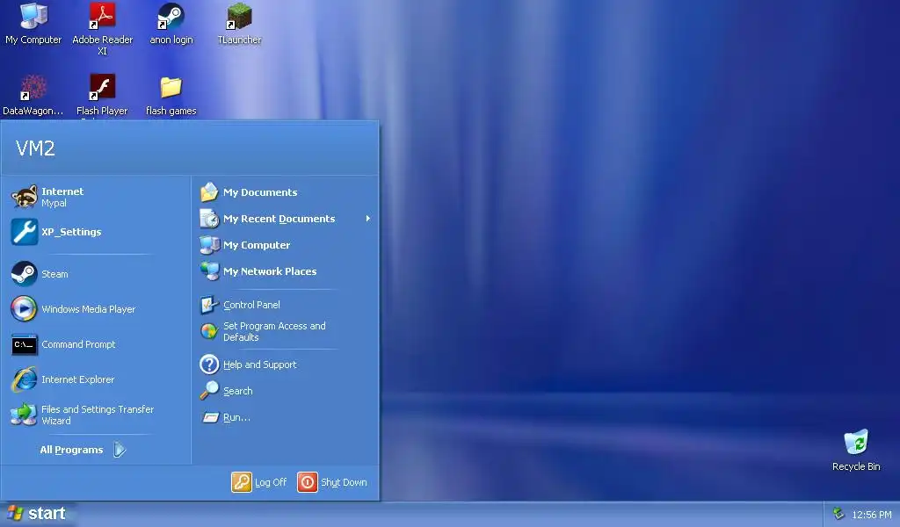Open Command Prompt from the Start menu
This screenshot has width=900, height=527.
(x=97, y=344)
